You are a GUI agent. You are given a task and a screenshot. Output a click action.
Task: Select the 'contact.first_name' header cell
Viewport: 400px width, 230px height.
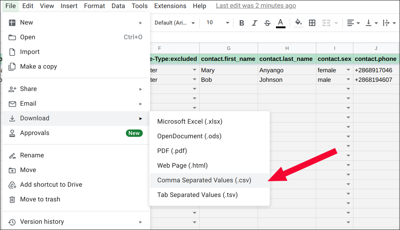(229, 59)
